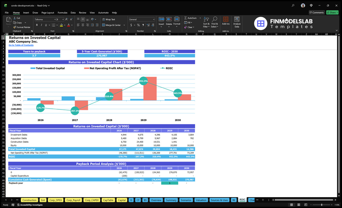This screenshot has width=342, height=208.
Task: Click the Increase Decimal icon
Action: tap(148, 25)
